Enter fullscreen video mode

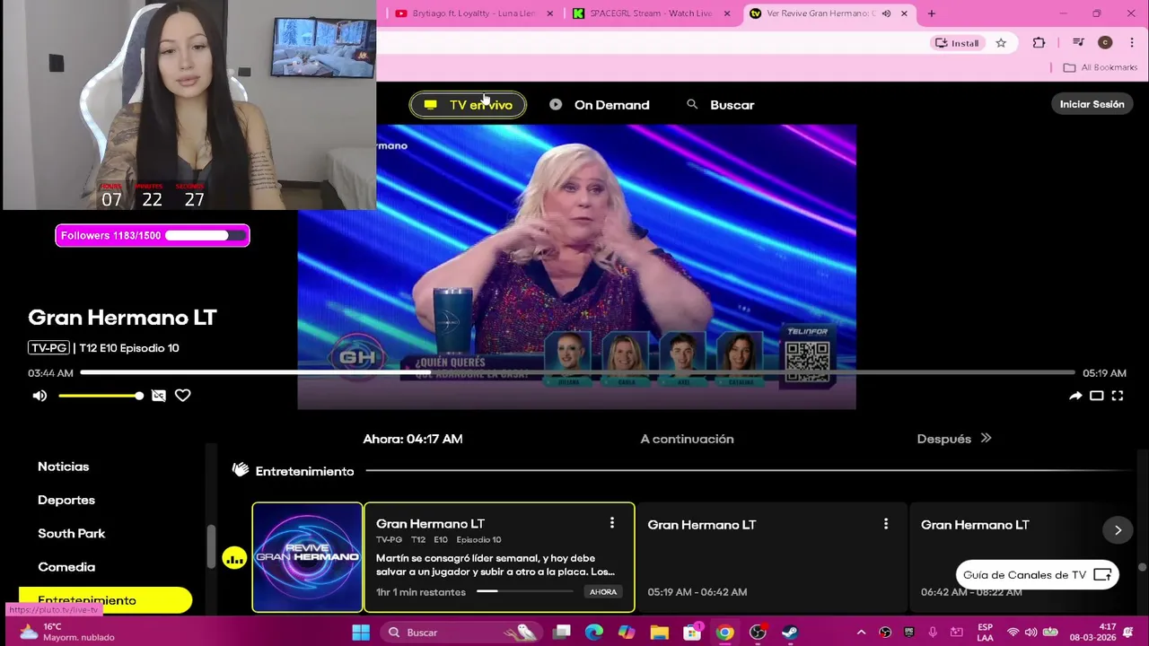(1118, 396)
